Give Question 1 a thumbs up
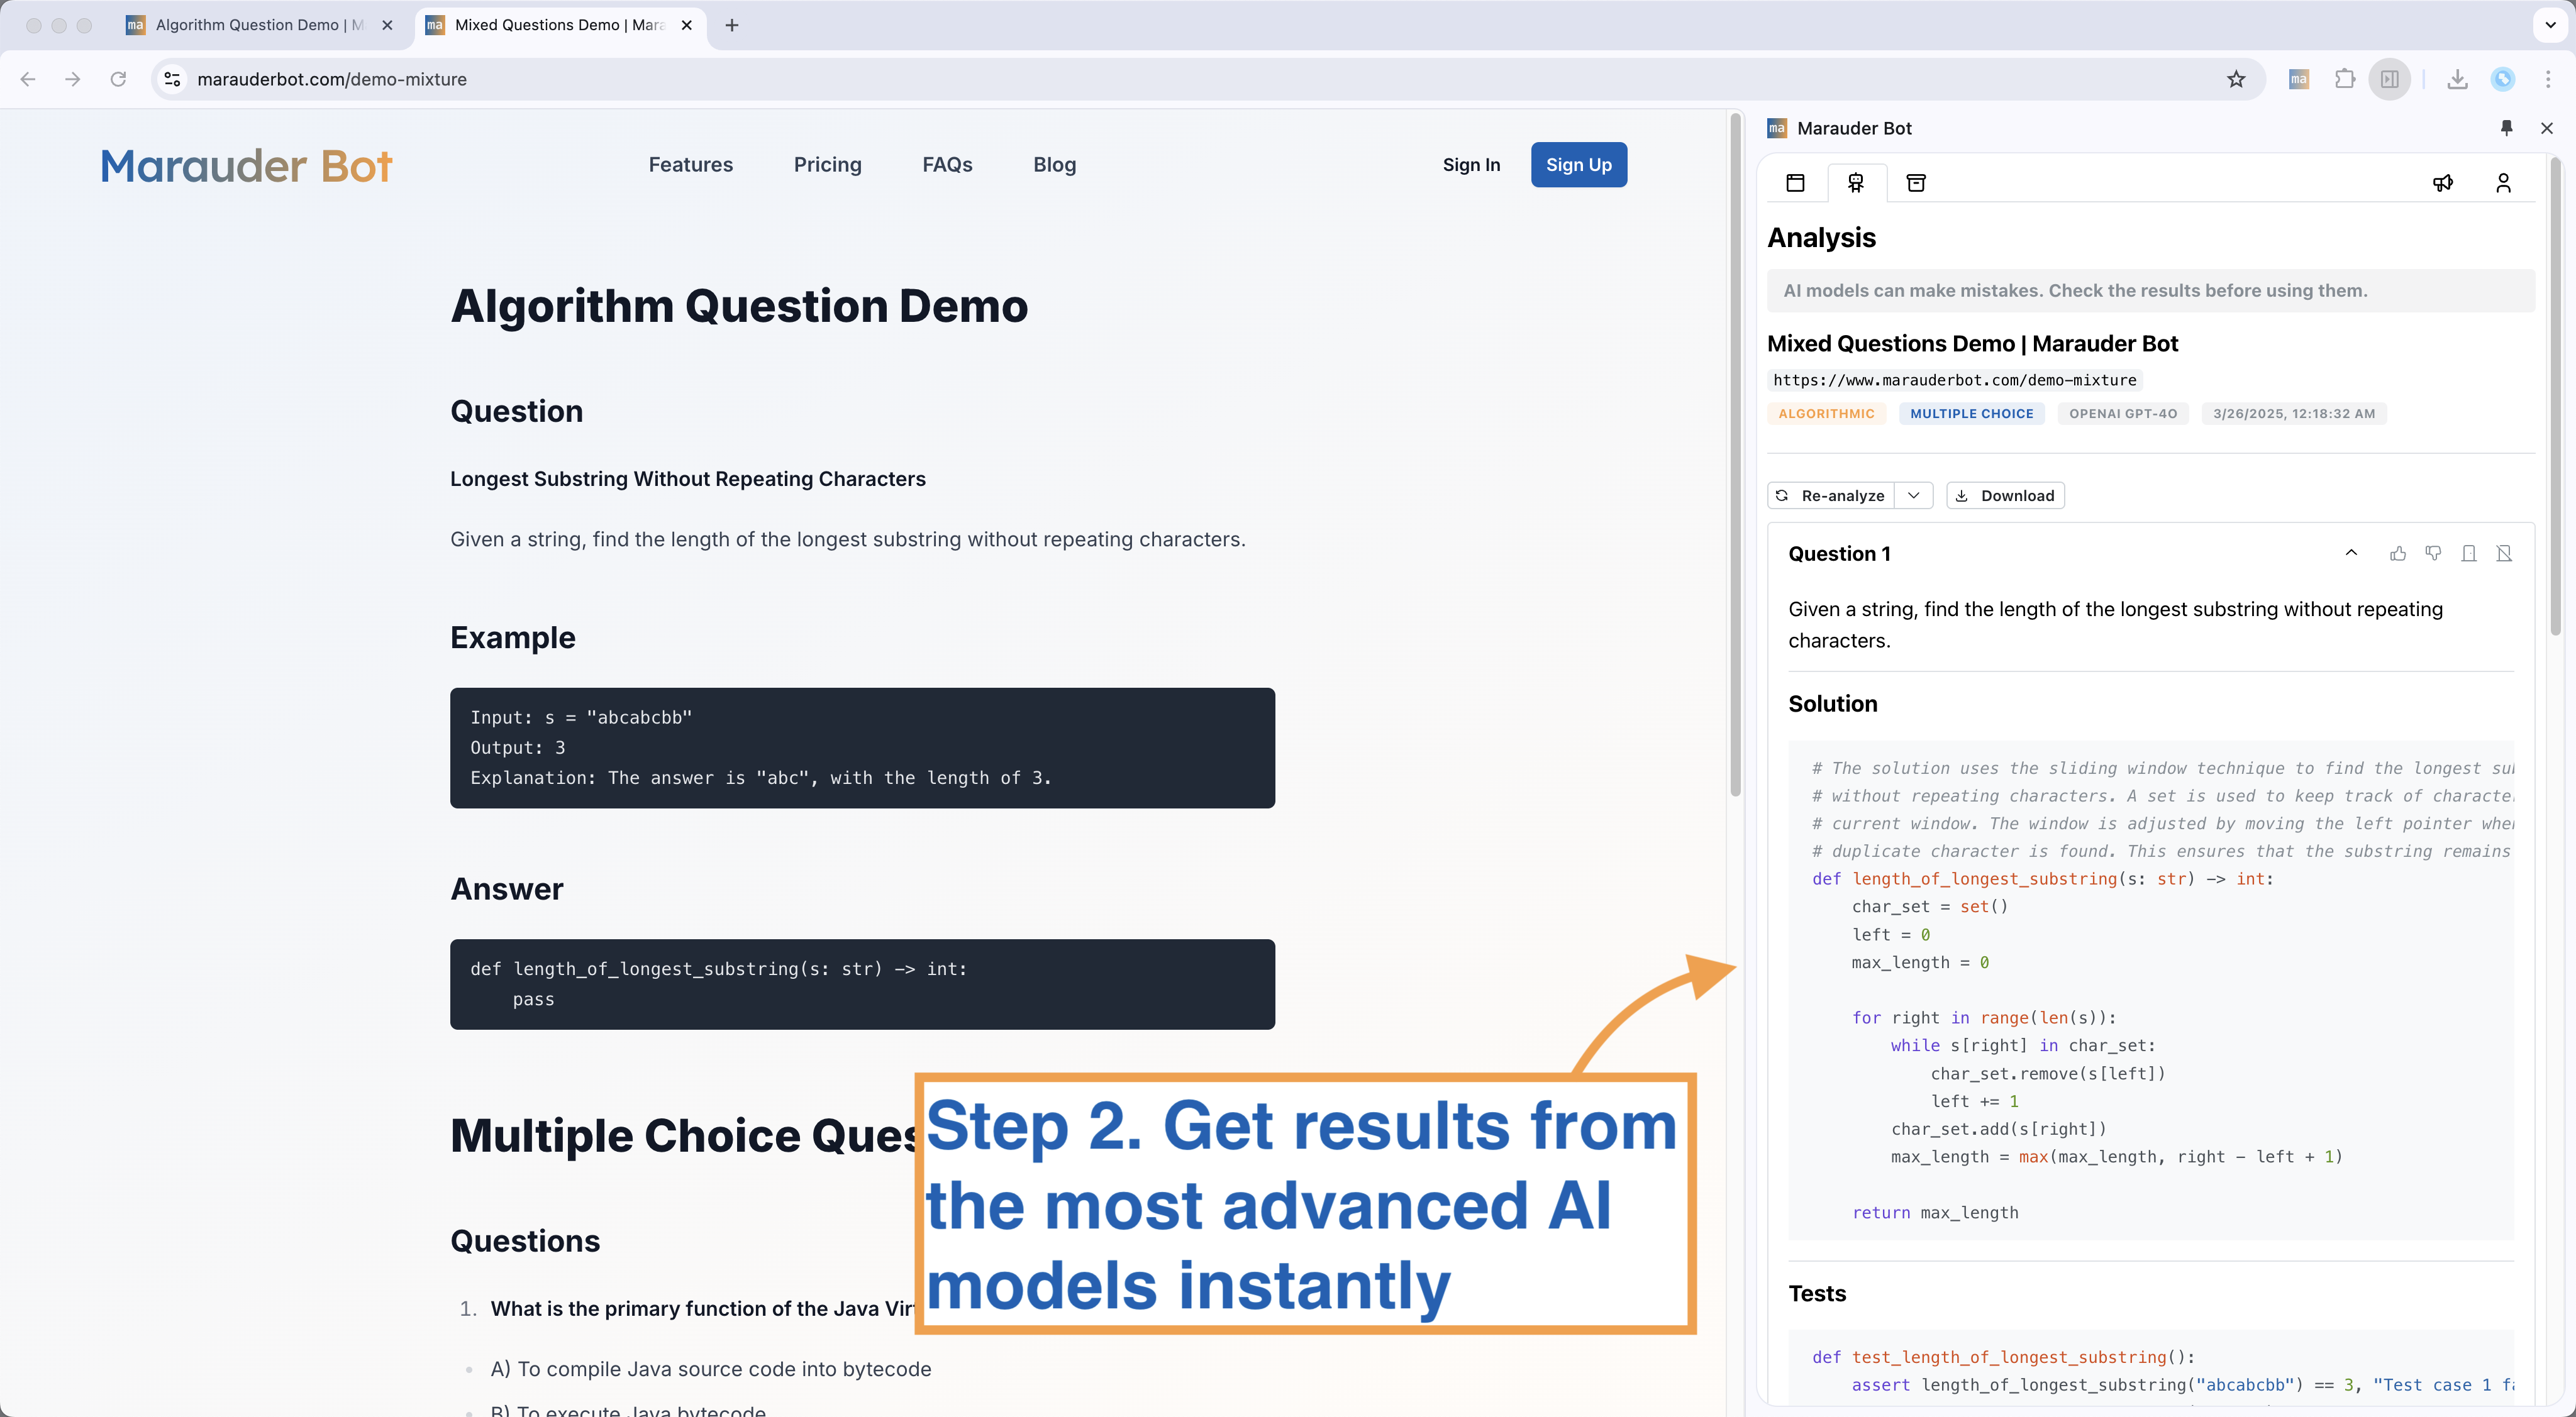The image size is (2576, 1417). point(2397,554)
